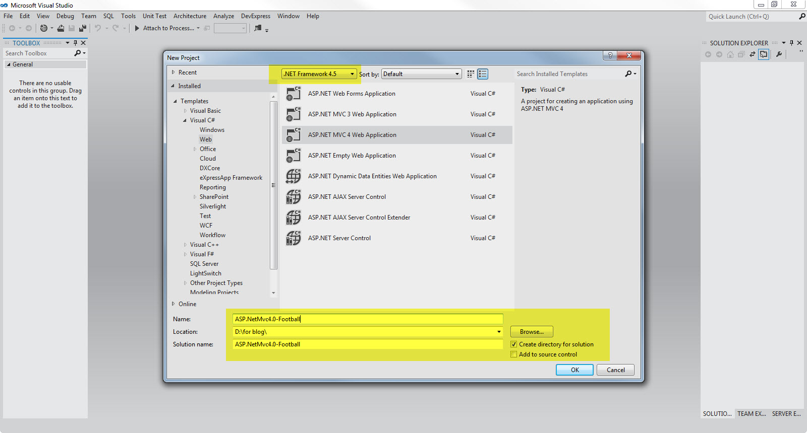Click the Open File toolbar icon
The width and height of the screenshot is (807, 433).
[61, 28]
